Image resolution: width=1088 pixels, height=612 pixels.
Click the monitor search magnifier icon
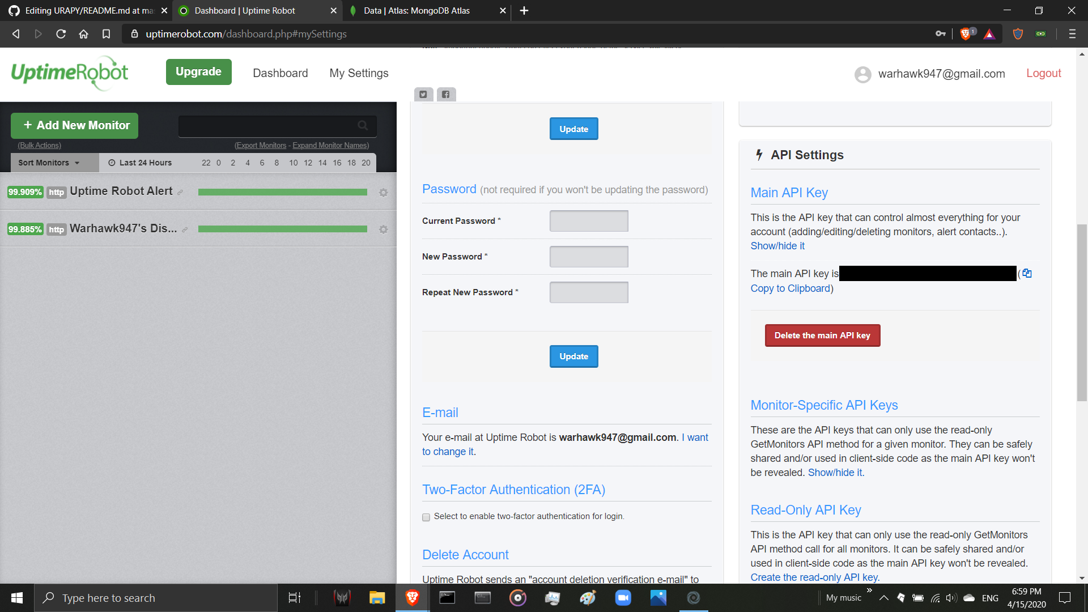click(x=363, y=125)
